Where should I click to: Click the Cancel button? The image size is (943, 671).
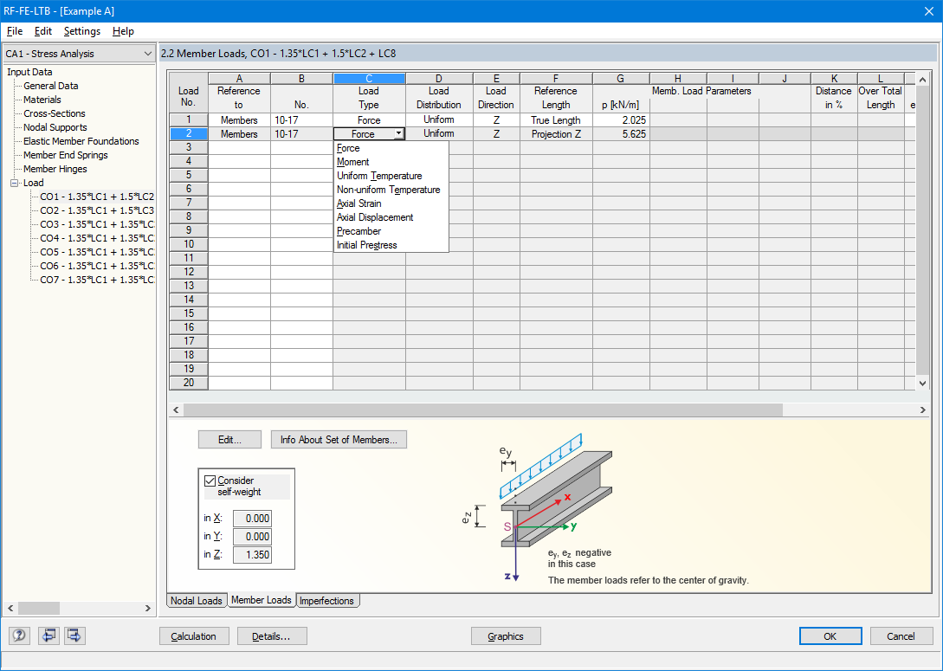(901, 636)
